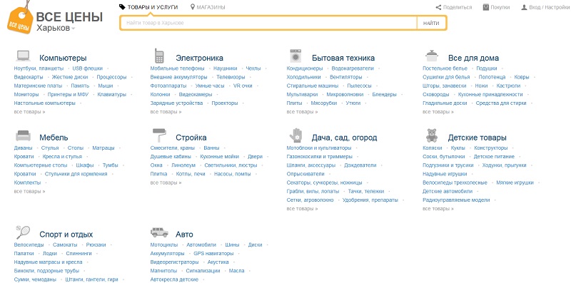571x283 pixels.
Task: Open Компьютерные столы subcategory link
Action: 41,165
